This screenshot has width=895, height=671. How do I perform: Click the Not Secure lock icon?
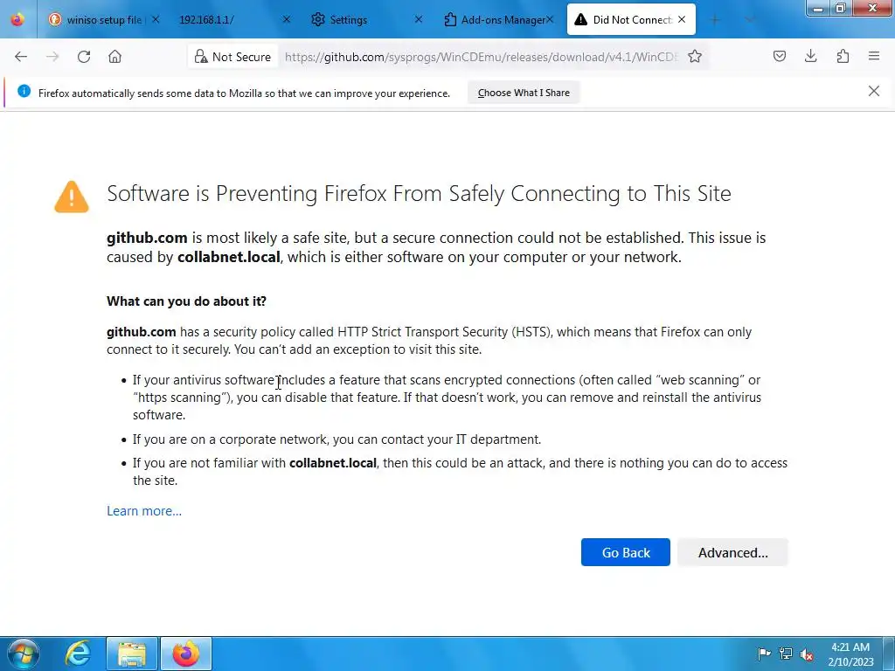click(x=200, y=57)
